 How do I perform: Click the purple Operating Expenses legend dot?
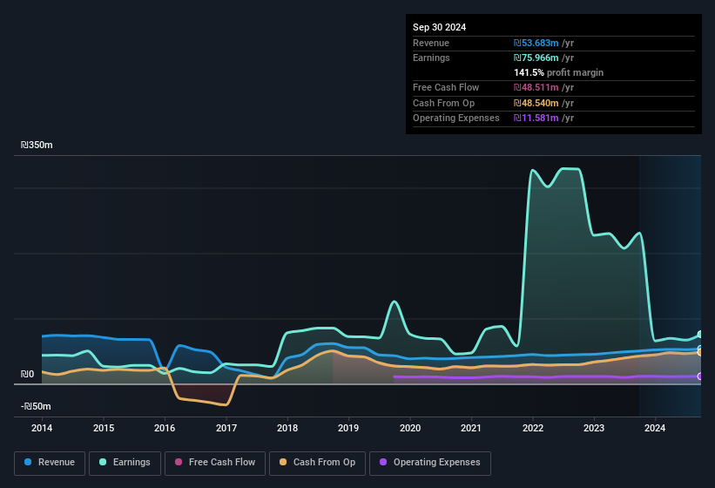pos(383,462)
